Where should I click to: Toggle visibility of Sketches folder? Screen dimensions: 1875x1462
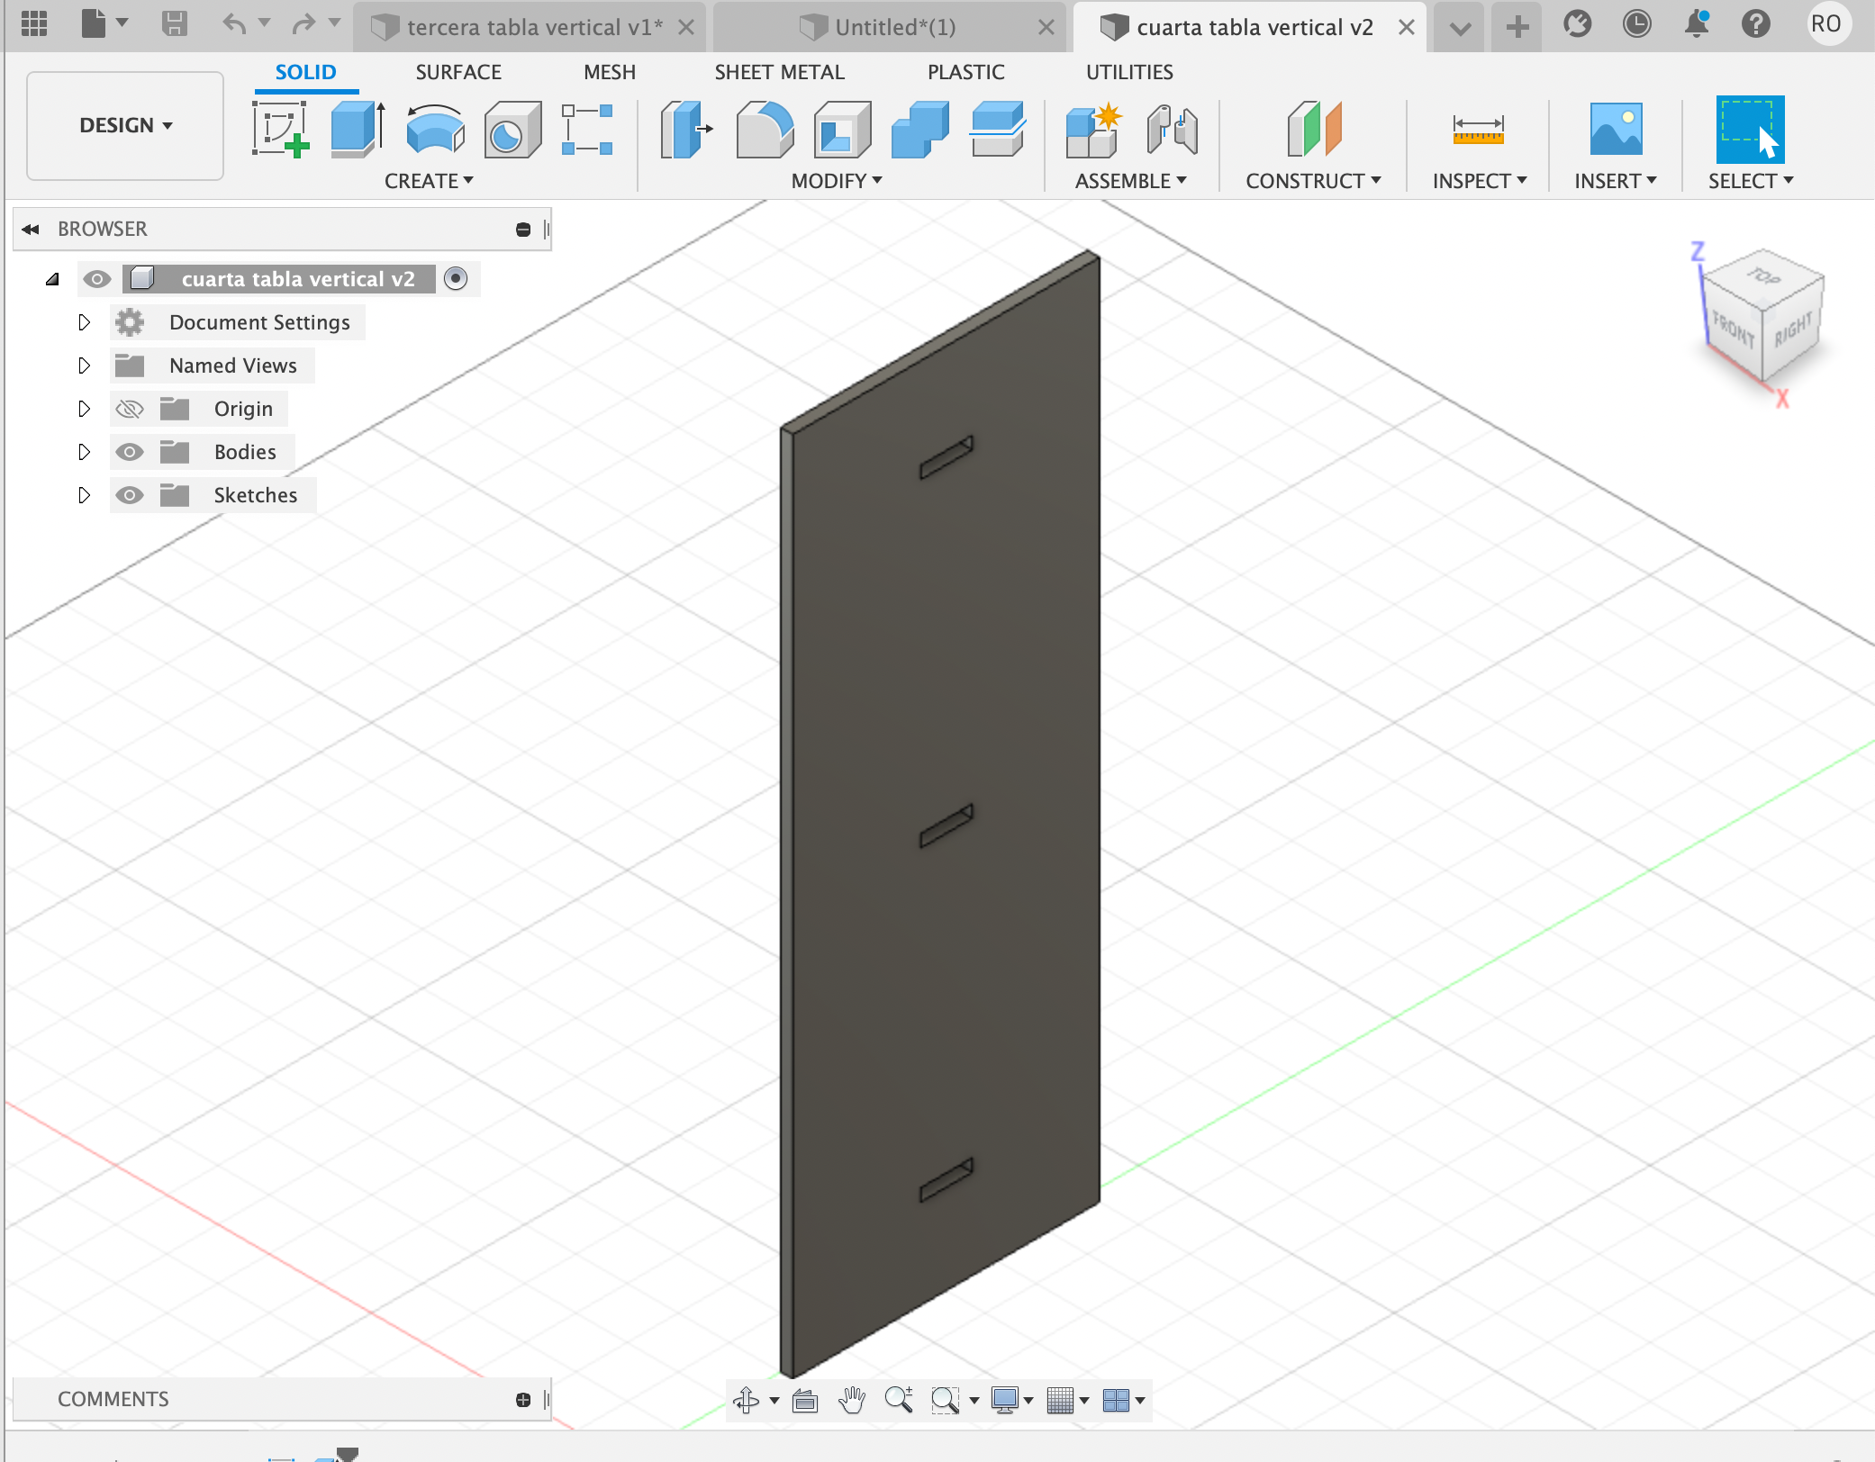tap(131, 493)
